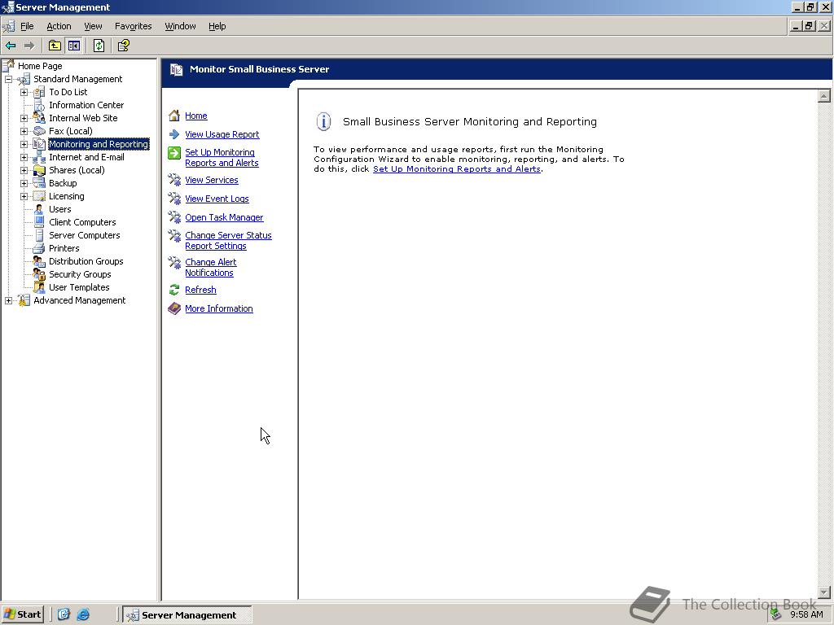
Task: Click the Distribution Groups tree icon
Action: point(39,261)
